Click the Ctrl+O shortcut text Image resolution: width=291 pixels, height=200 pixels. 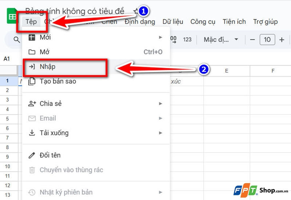153,52
